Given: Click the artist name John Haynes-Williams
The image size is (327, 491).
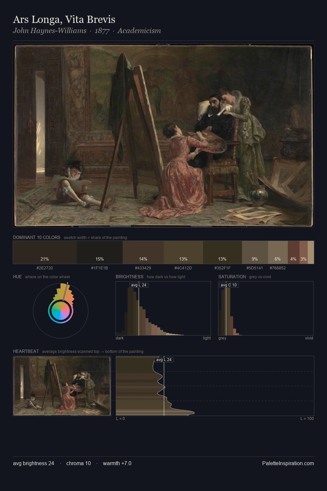Looking at the screenshot, I should pyautogui.click(x=50, y=30).
